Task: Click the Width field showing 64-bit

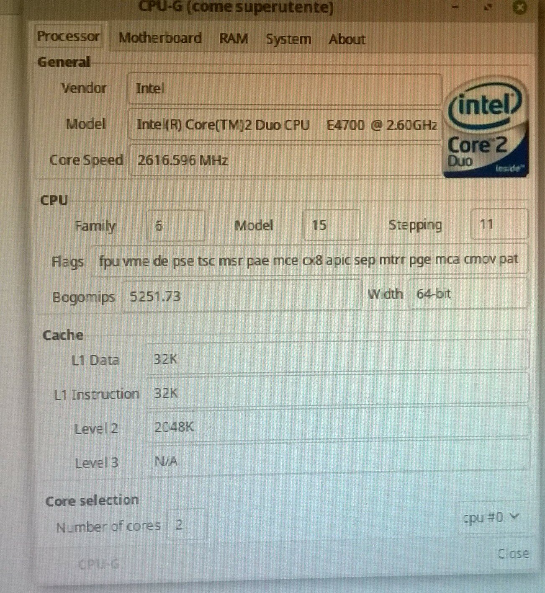Action: pyautogui.click(x=467, y=294)
